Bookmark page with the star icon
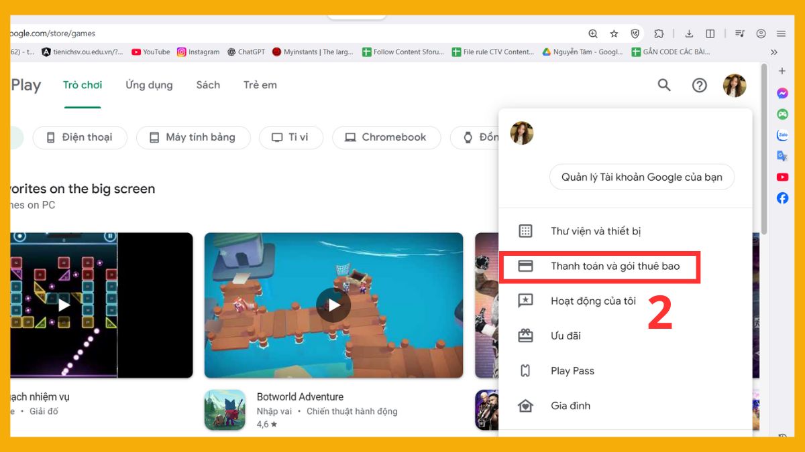 point(614,33)
